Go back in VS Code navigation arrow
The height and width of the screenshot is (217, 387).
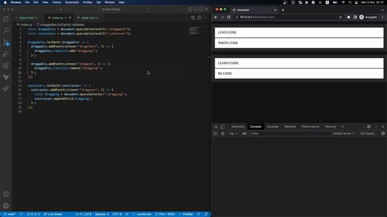(x=61, y=10)
